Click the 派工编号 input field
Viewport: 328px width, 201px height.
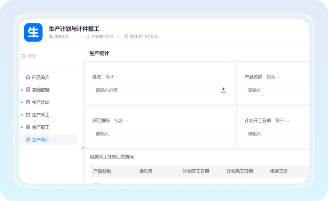[x=160, y=134]
